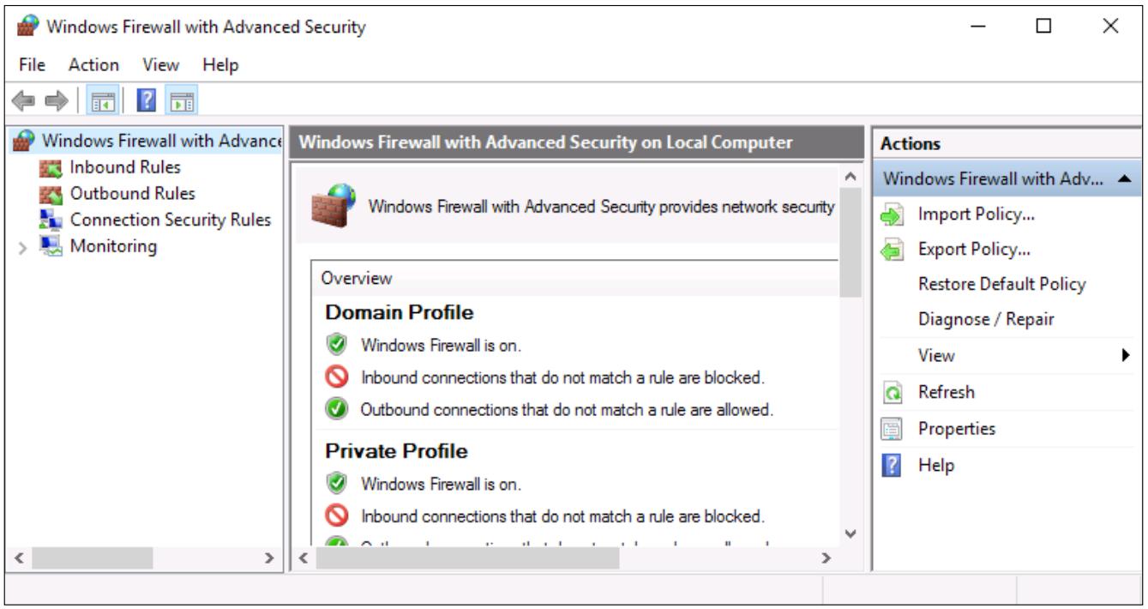Click the overview pane vertical scrollbar down arrow

point(850,532)
